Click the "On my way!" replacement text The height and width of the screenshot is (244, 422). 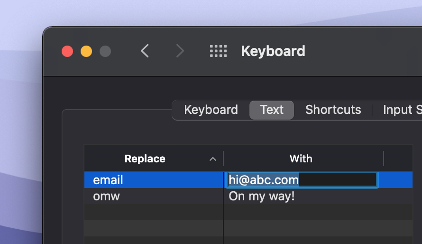262,196
